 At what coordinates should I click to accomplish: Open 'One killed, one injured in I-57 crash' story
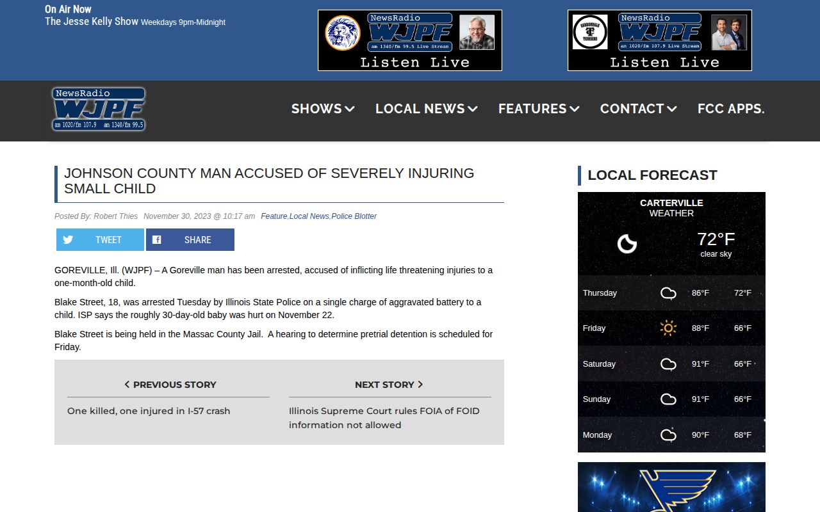149,411
